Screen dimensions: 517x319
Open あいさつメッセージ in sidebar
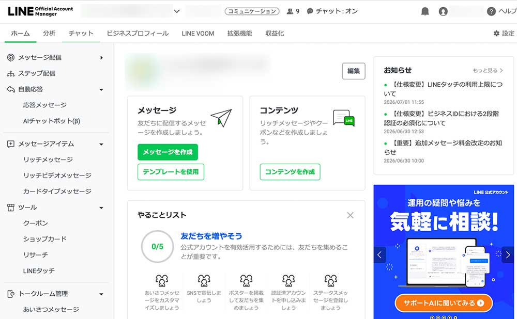tap(51, 310)
